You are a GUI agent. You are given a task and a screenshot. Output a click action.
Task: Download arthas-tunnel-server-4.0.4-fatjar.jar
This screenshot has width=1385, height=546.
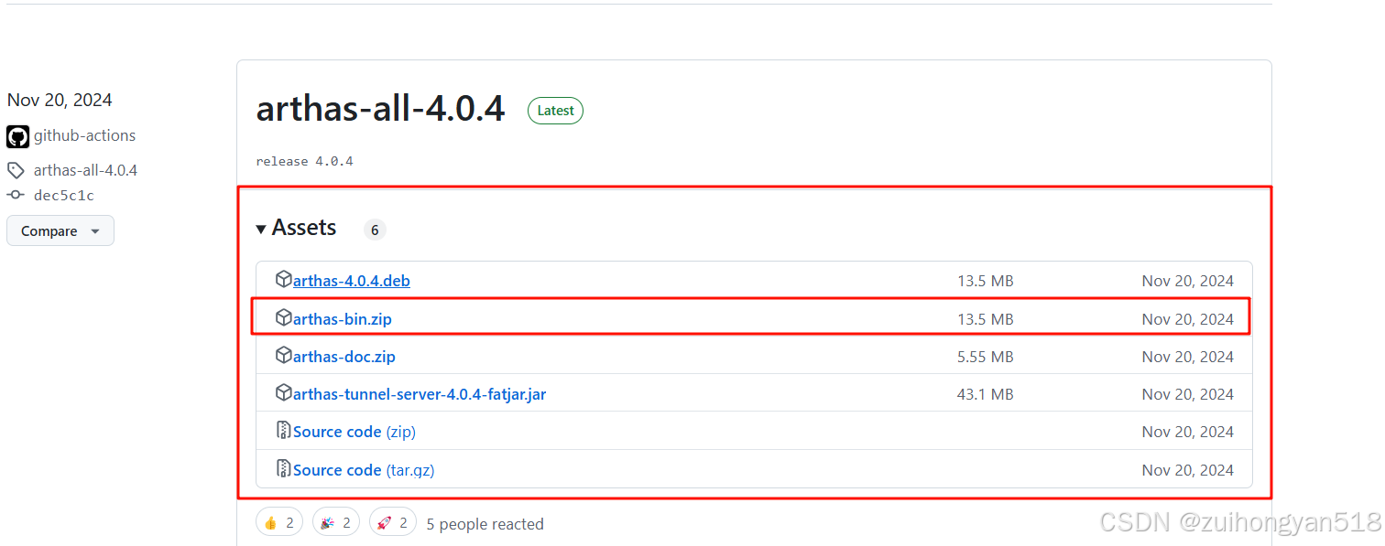(420, 394)
